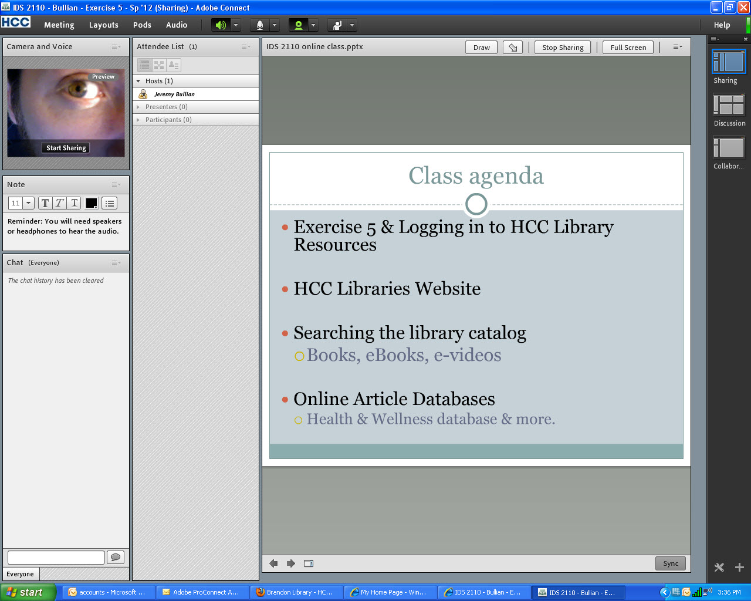
Task: Click the Full Screen button
Action: [x=628, y=48]
